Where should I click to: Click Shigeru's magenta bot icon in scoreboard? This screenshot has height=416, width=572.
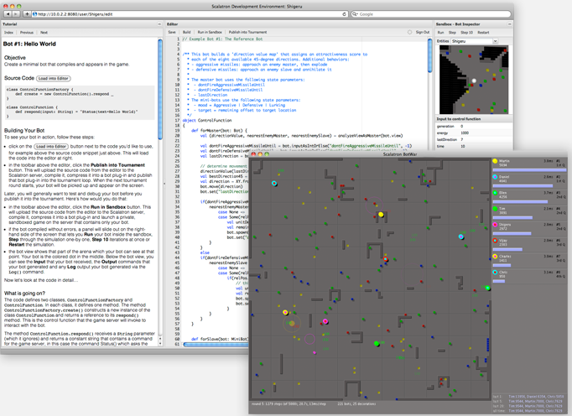pos(495,225)
